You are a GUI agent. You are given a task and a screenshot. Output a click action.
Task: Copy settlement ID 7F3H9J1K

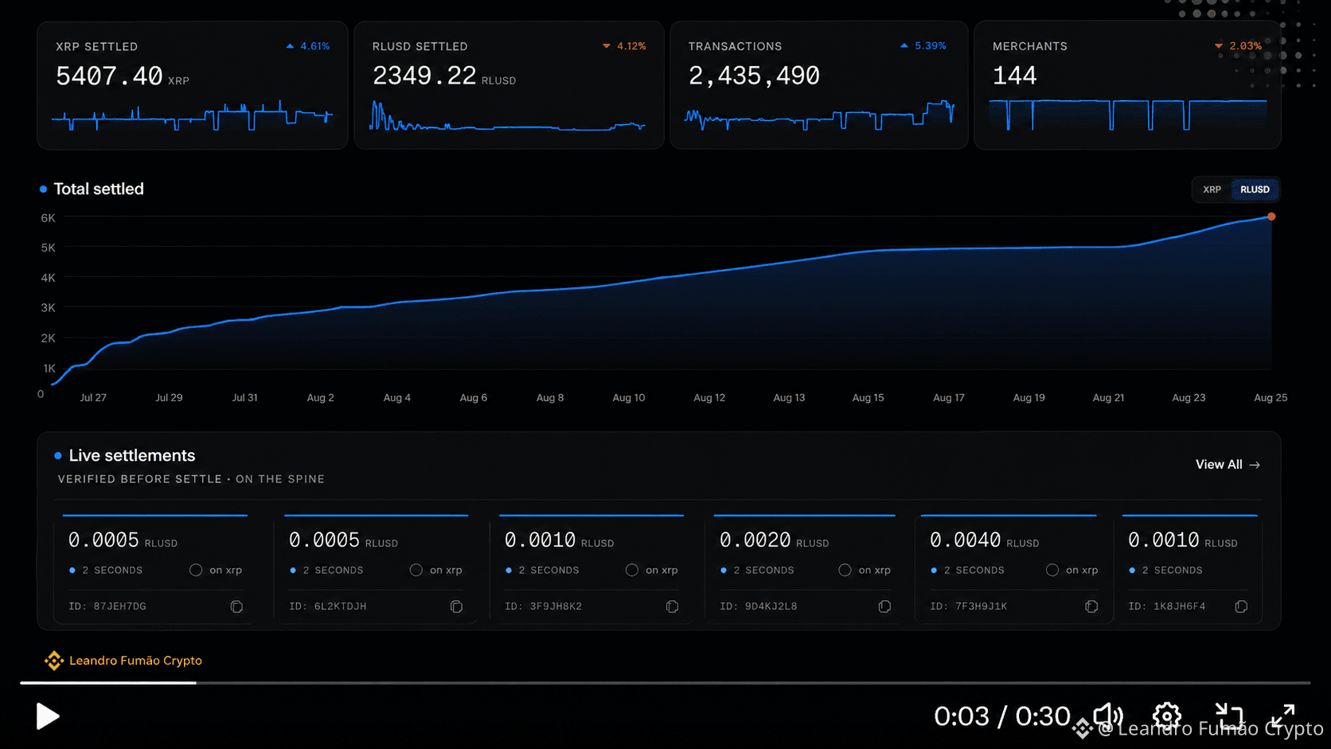[x=1091, y=607]
